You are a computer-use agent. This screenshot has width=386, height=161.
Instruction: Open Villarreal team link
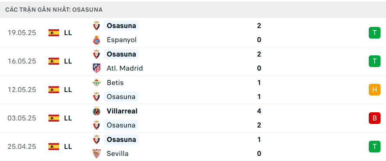(122, 111)
